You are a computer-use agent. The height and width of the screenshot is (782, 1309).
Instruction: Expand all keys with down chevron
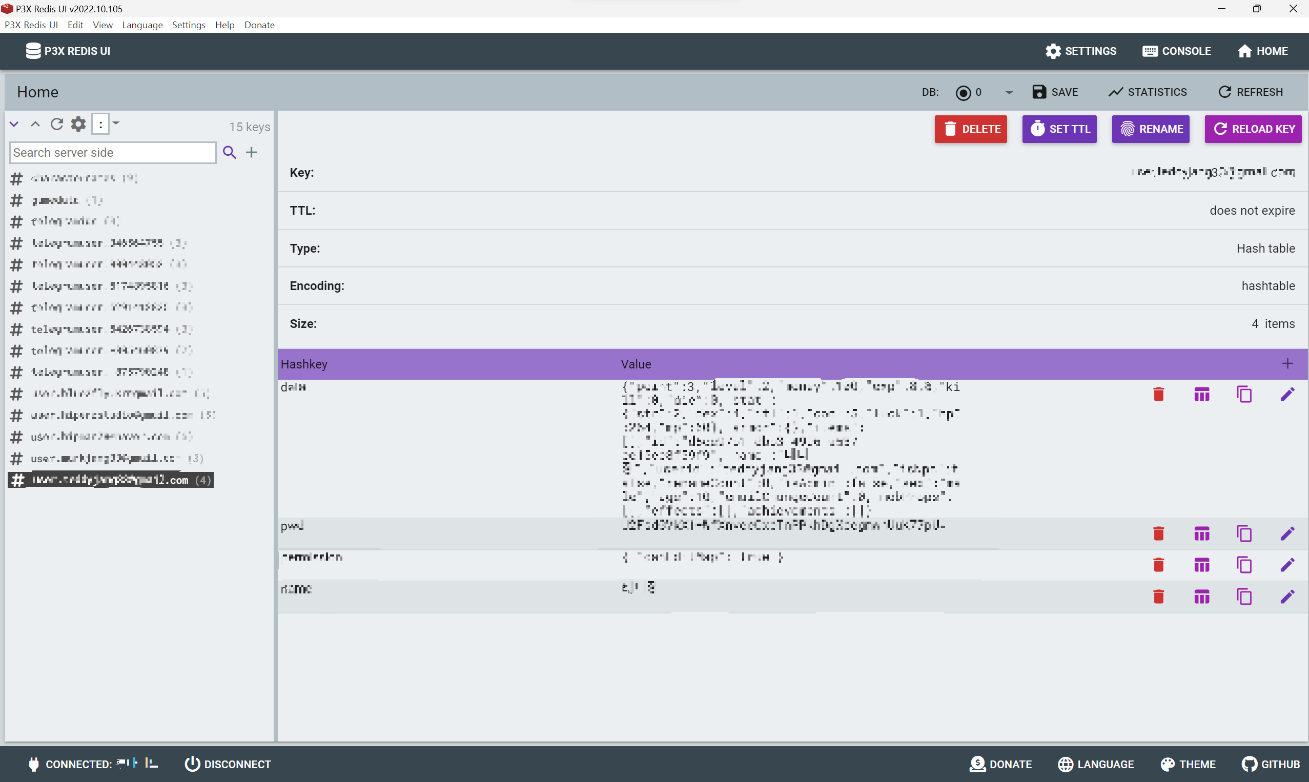click(x=14, y=124)
